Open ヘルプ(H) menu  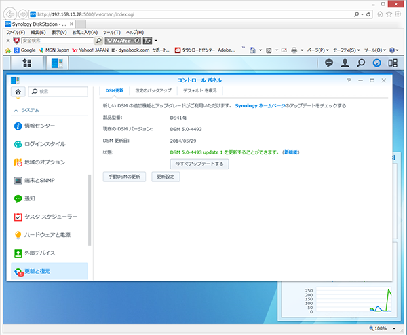click(135, 32)
